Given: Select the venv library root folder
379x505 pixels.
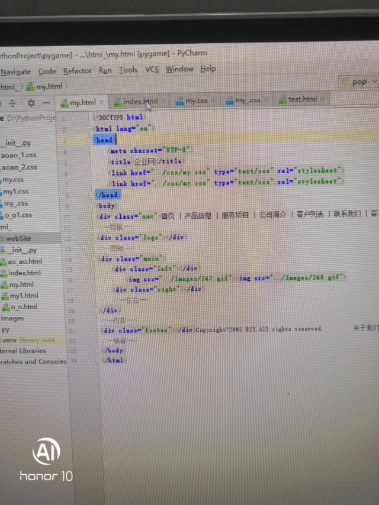Looking at the screenshot, I should click(28, 340).
